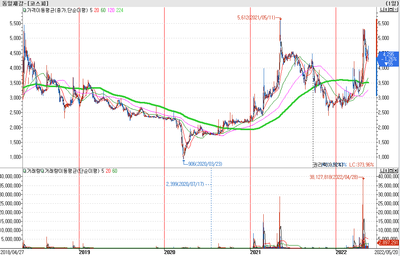Select the green 60-day price MA period

(x=103, y=10)
